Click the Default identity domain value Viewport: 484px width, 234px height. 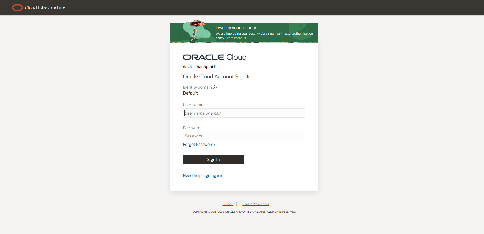[190, 93]
